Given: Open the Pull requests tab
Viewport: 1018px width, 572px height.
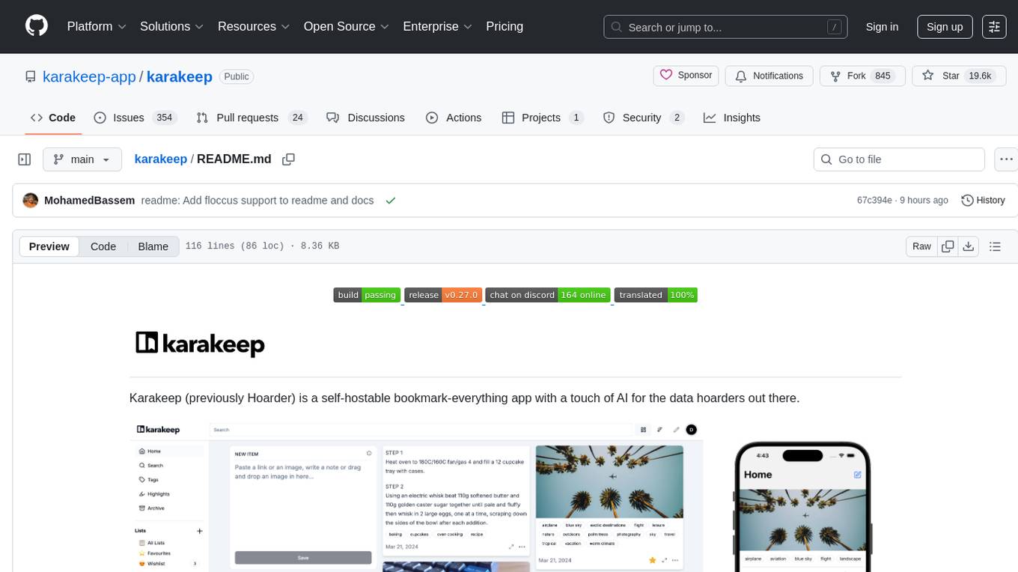Looking at the screenshot, I should click(252, 118).
